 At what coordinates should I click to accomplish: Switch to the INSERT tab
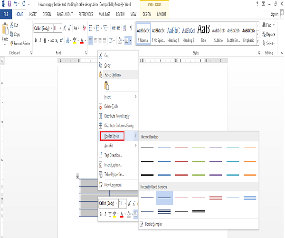click(32, 14)
